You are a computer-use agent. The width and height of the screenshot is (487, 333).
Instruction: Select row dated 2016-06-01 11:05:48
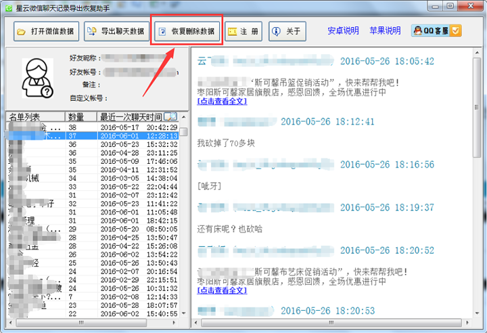[x=93, y=212]
